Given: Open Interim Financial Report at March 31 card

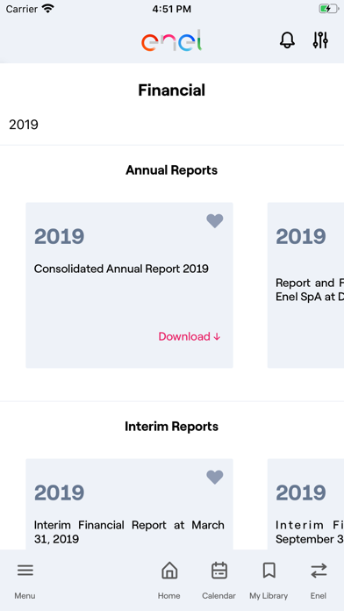Looking at the screenshot, I should pos(129,504).
